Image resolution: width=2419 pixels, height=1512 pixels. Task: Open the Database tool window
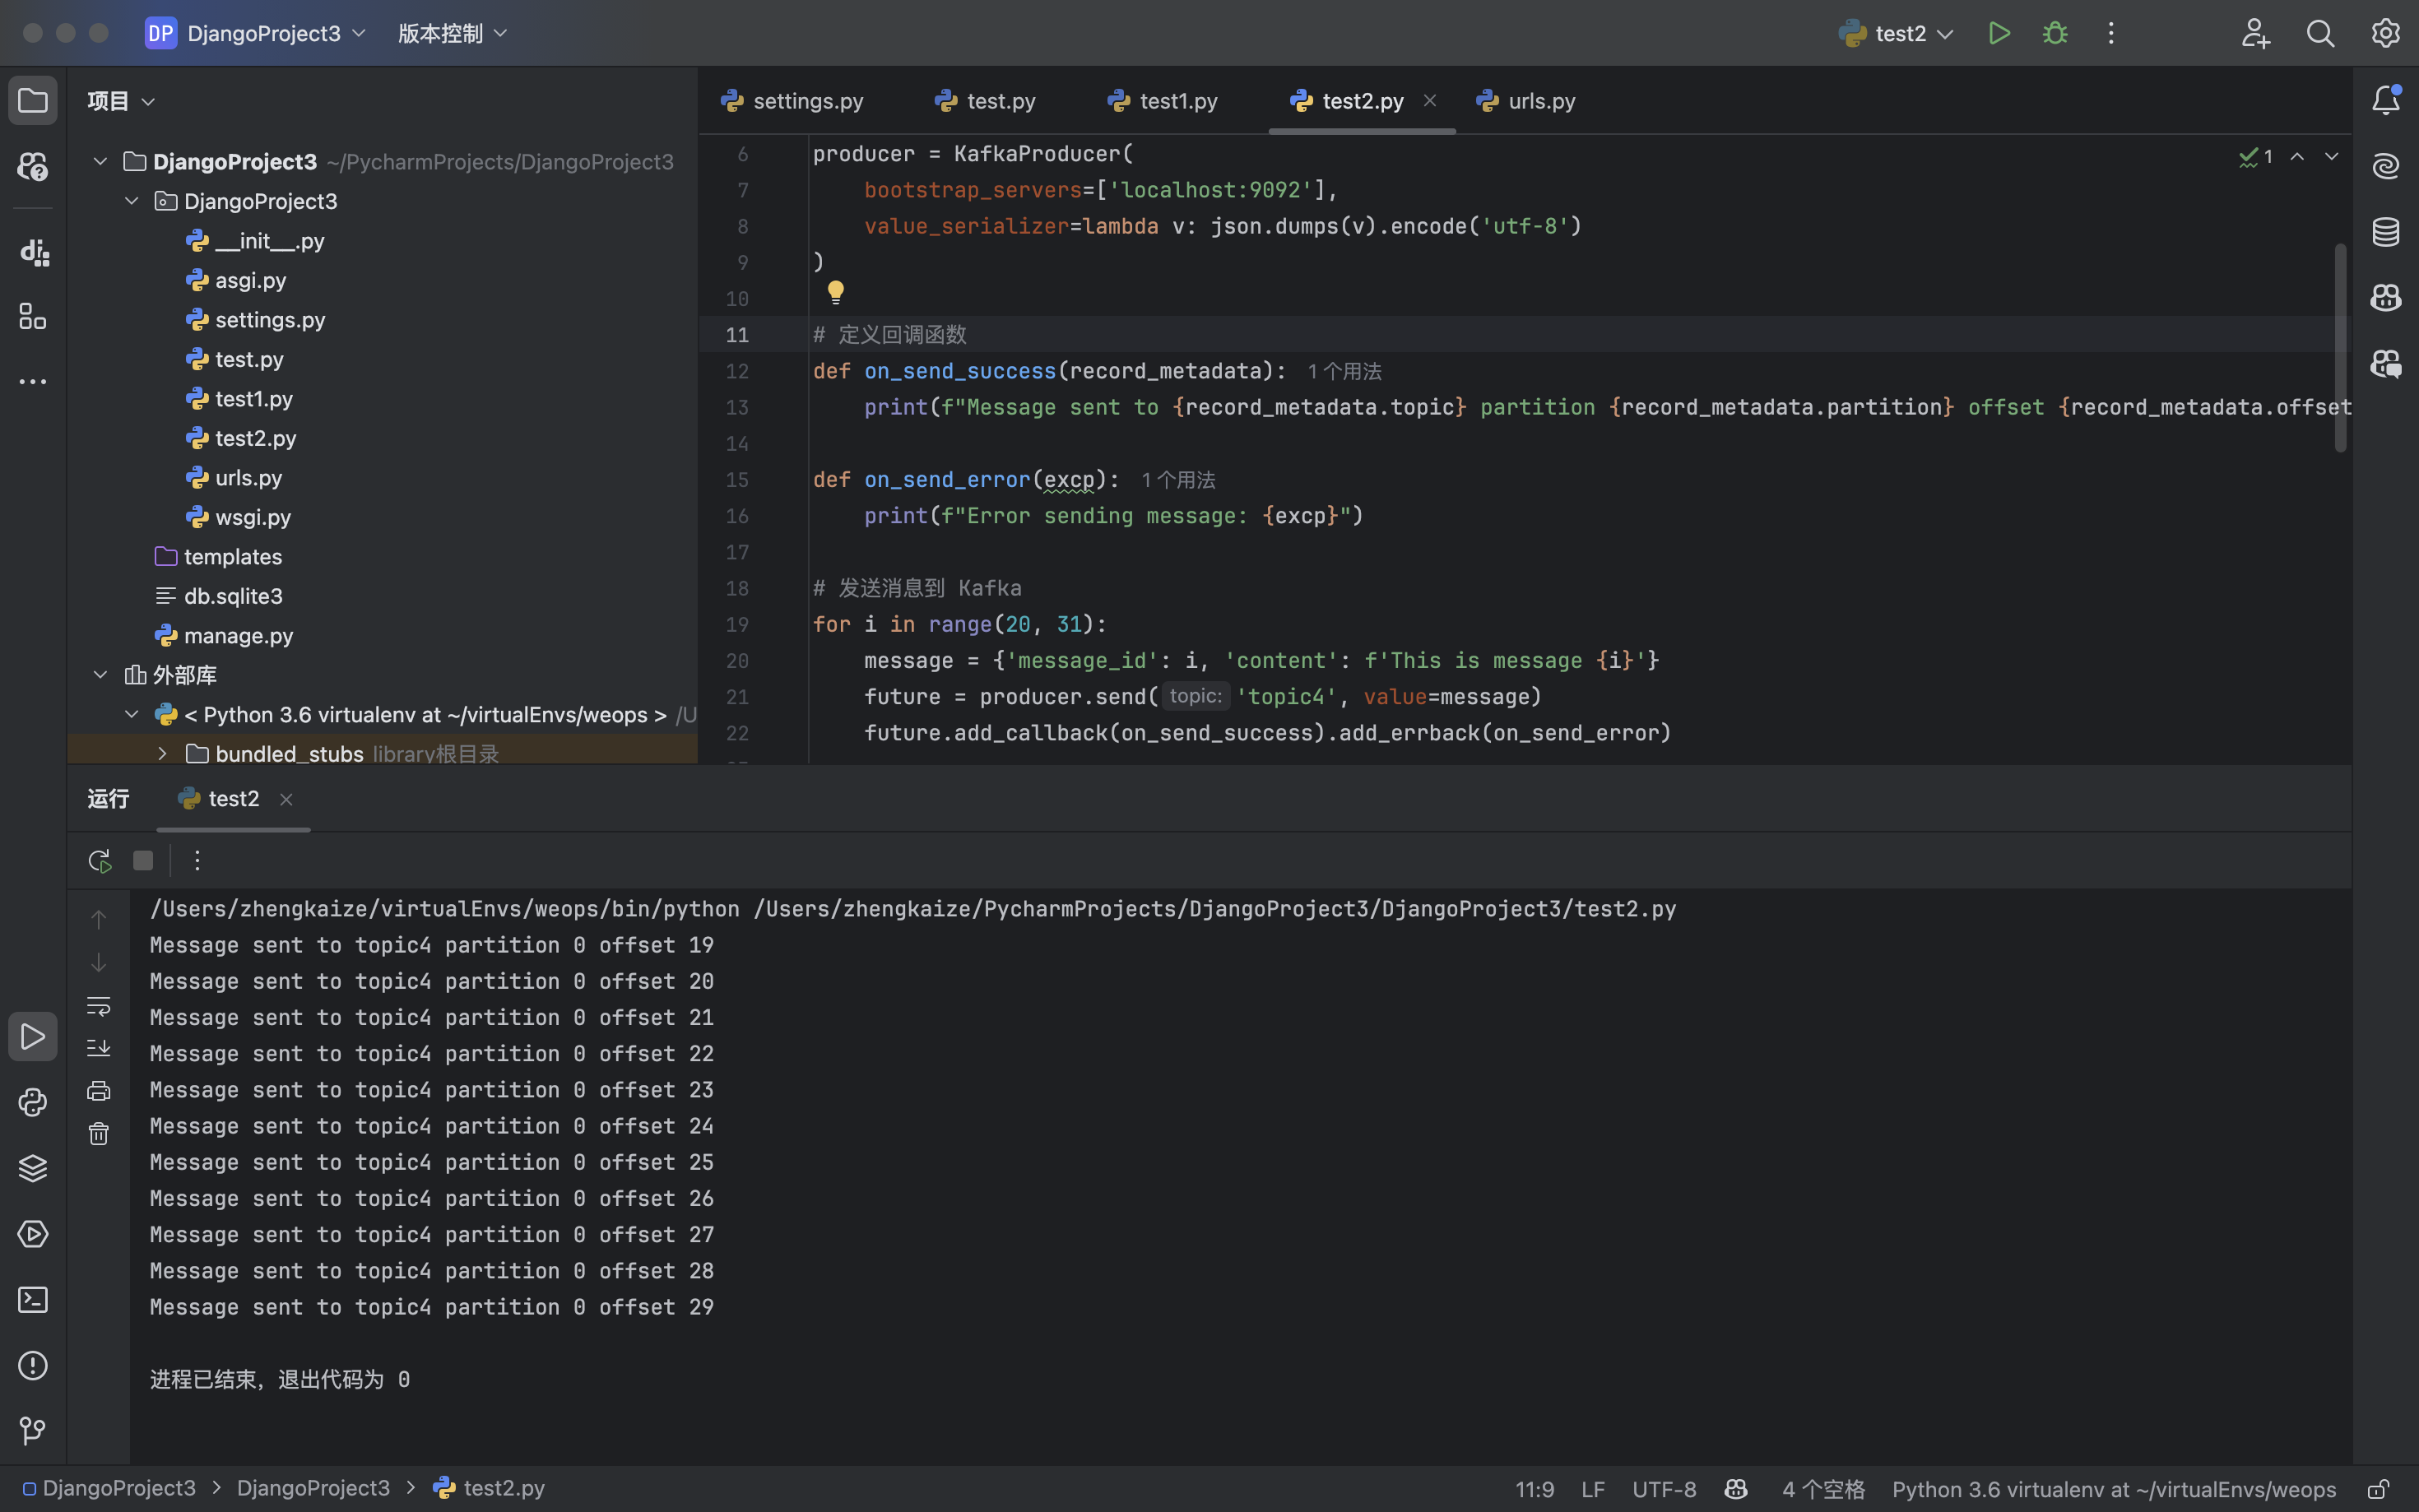click(x=2386, y=232)
